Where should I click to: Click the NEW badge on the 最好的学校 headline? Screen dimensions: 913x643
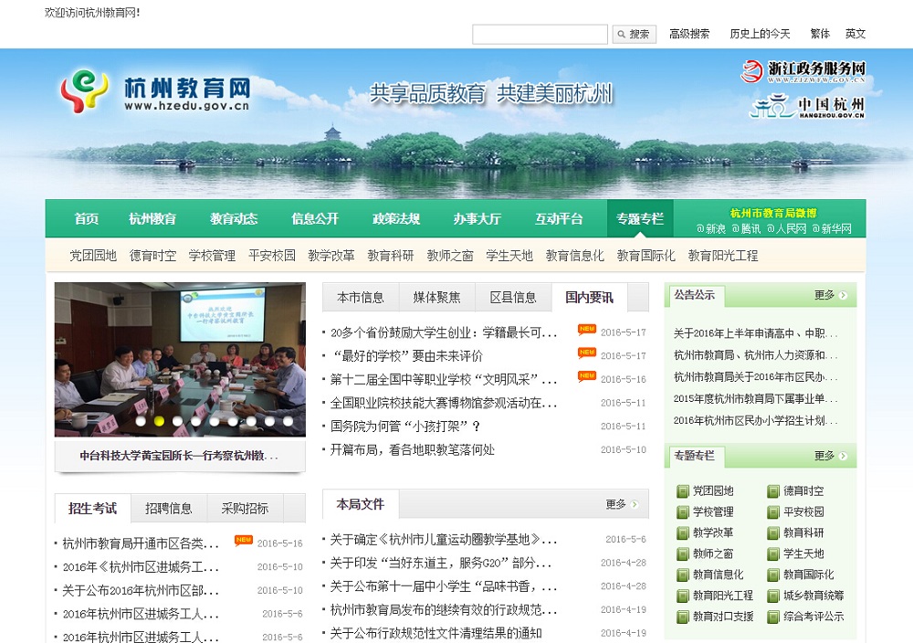pyautogui.click(x=587, y=353)
